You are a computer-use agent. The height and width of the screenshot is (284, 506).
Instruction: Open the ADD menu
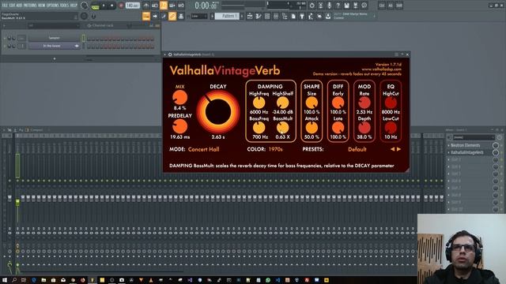click(x=19, y=6)
